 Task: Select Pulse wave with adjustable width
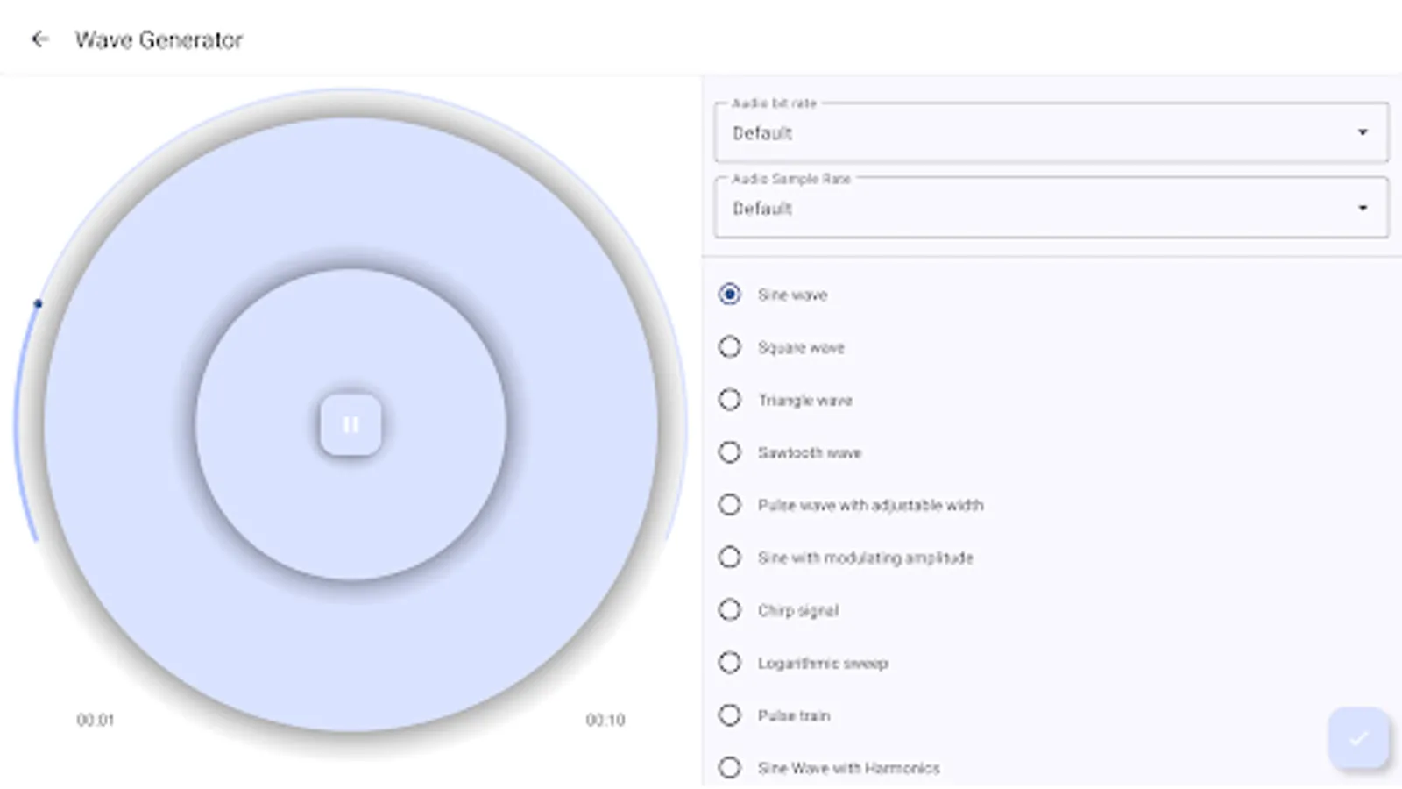(730, 505)
